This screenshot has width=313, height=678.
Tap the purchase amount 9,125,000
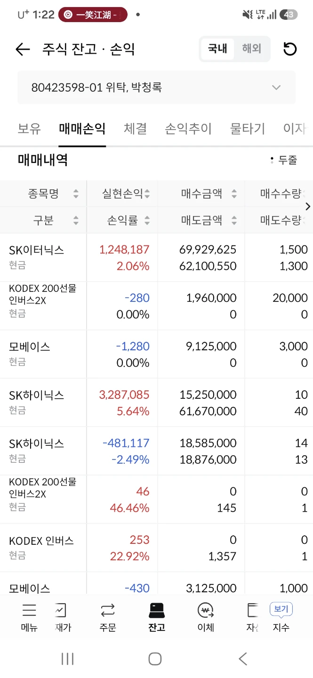211,347
